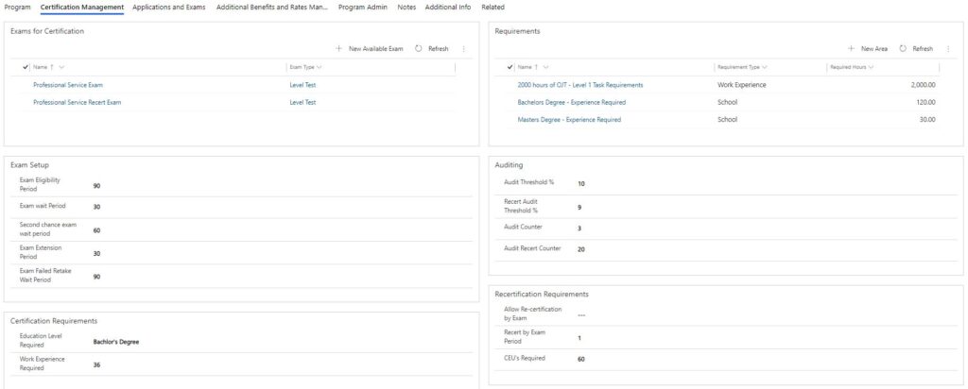Expand the Exam Type column dropdown
The image size is (968, 389).
[x=320, y=67]
